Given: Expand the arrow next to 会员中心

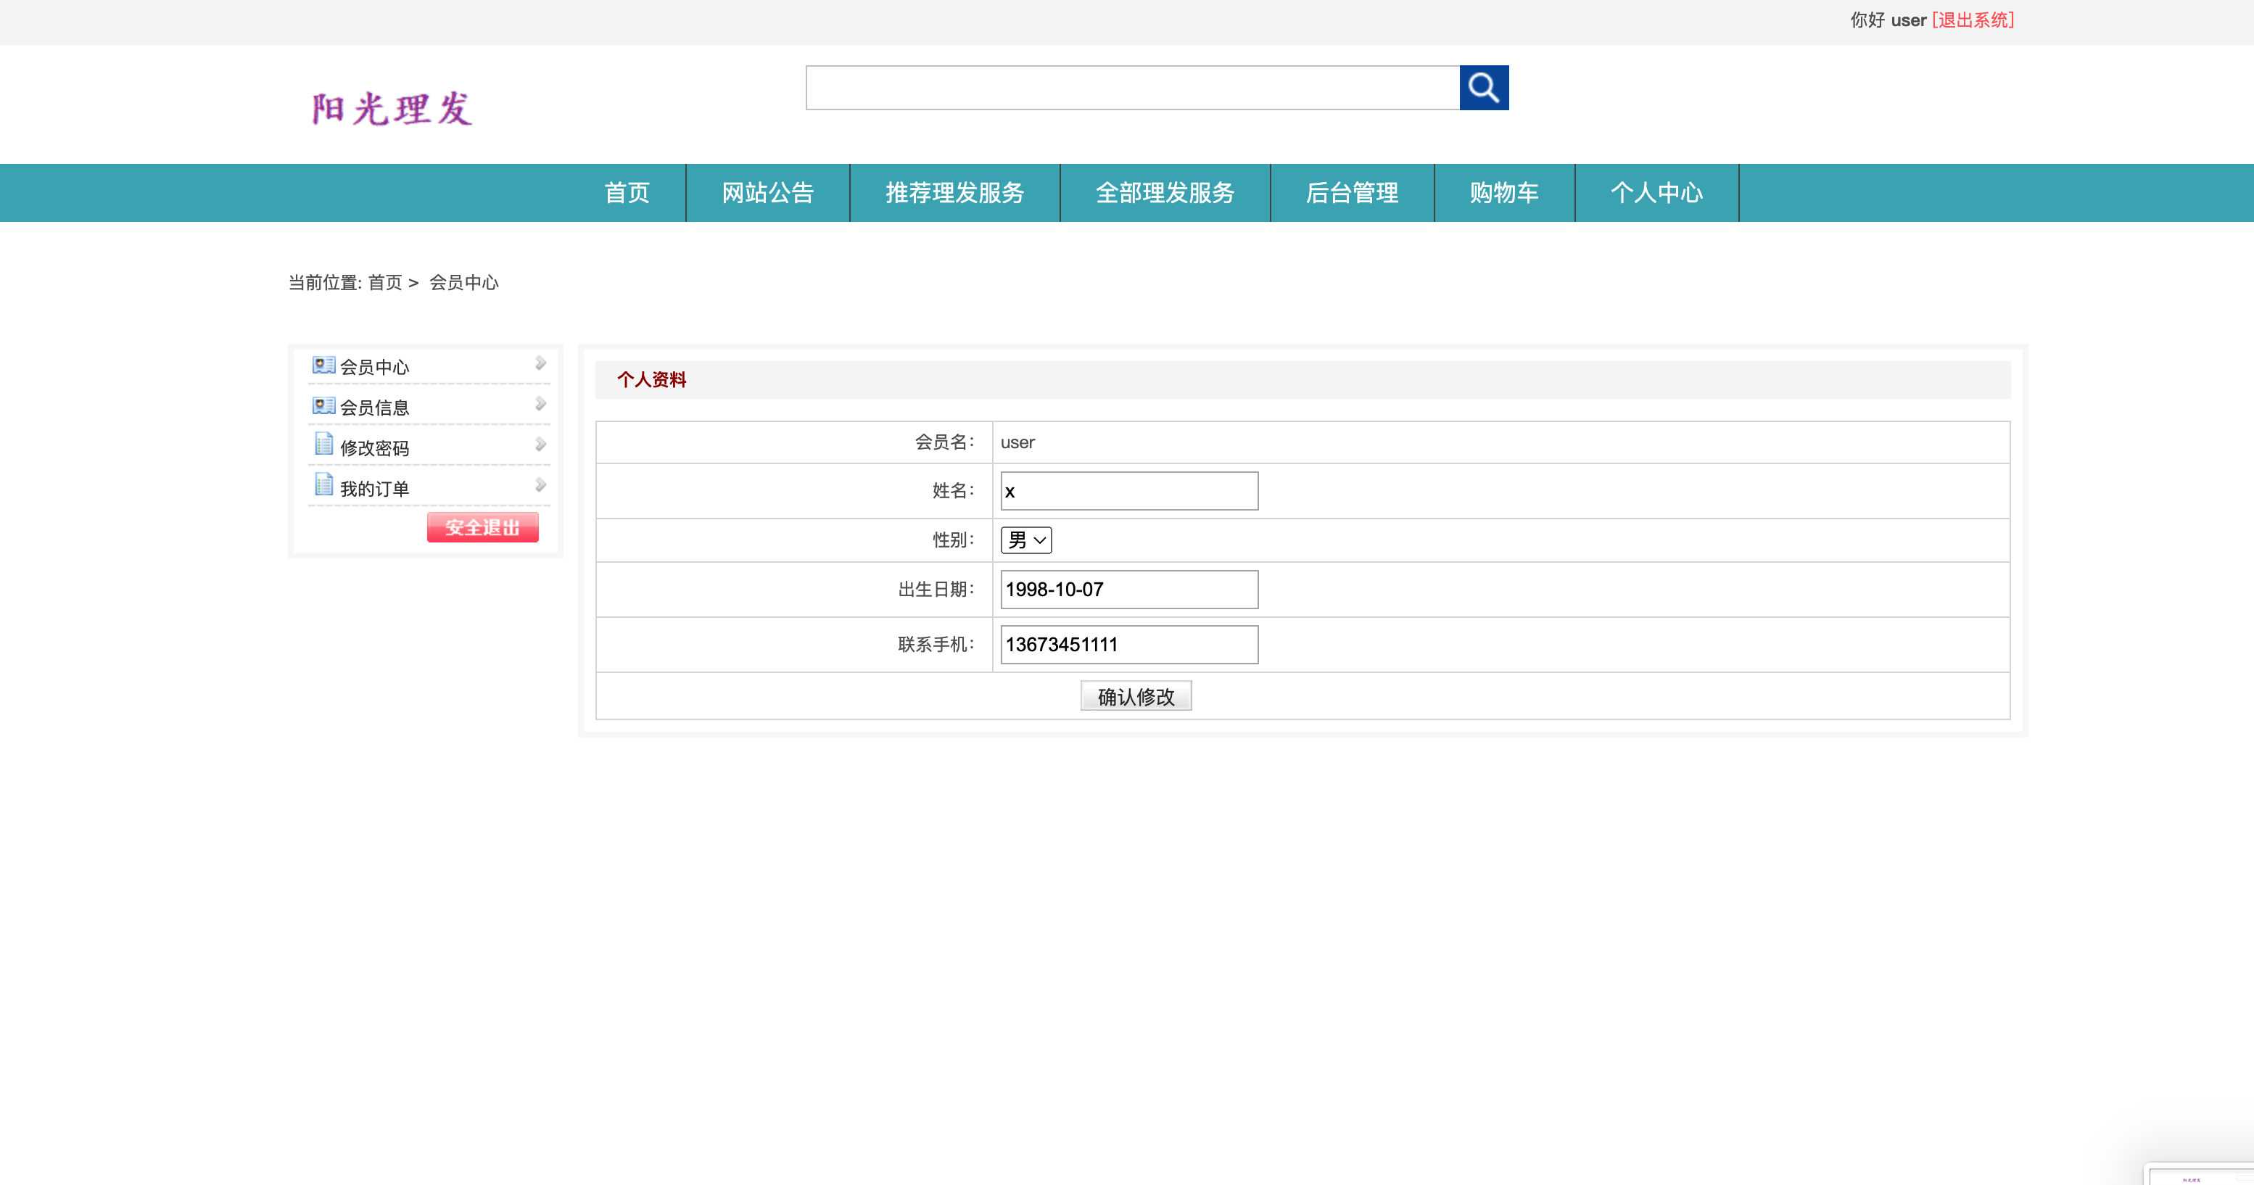Looking at the screenshot, I should point(540,364).
